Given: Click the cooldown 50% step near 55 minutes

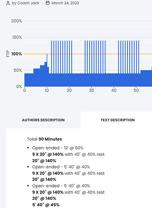Looking at the screenshot, I should (146, 78).
